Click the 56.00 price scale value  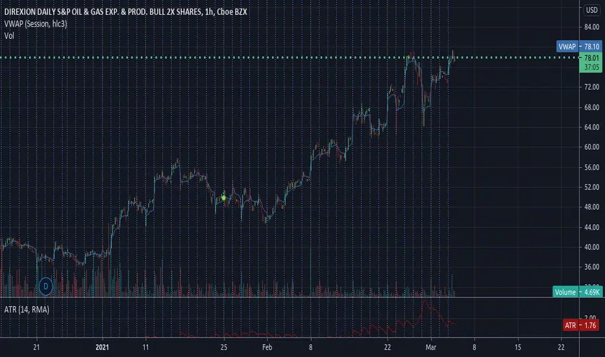[591, 167]
